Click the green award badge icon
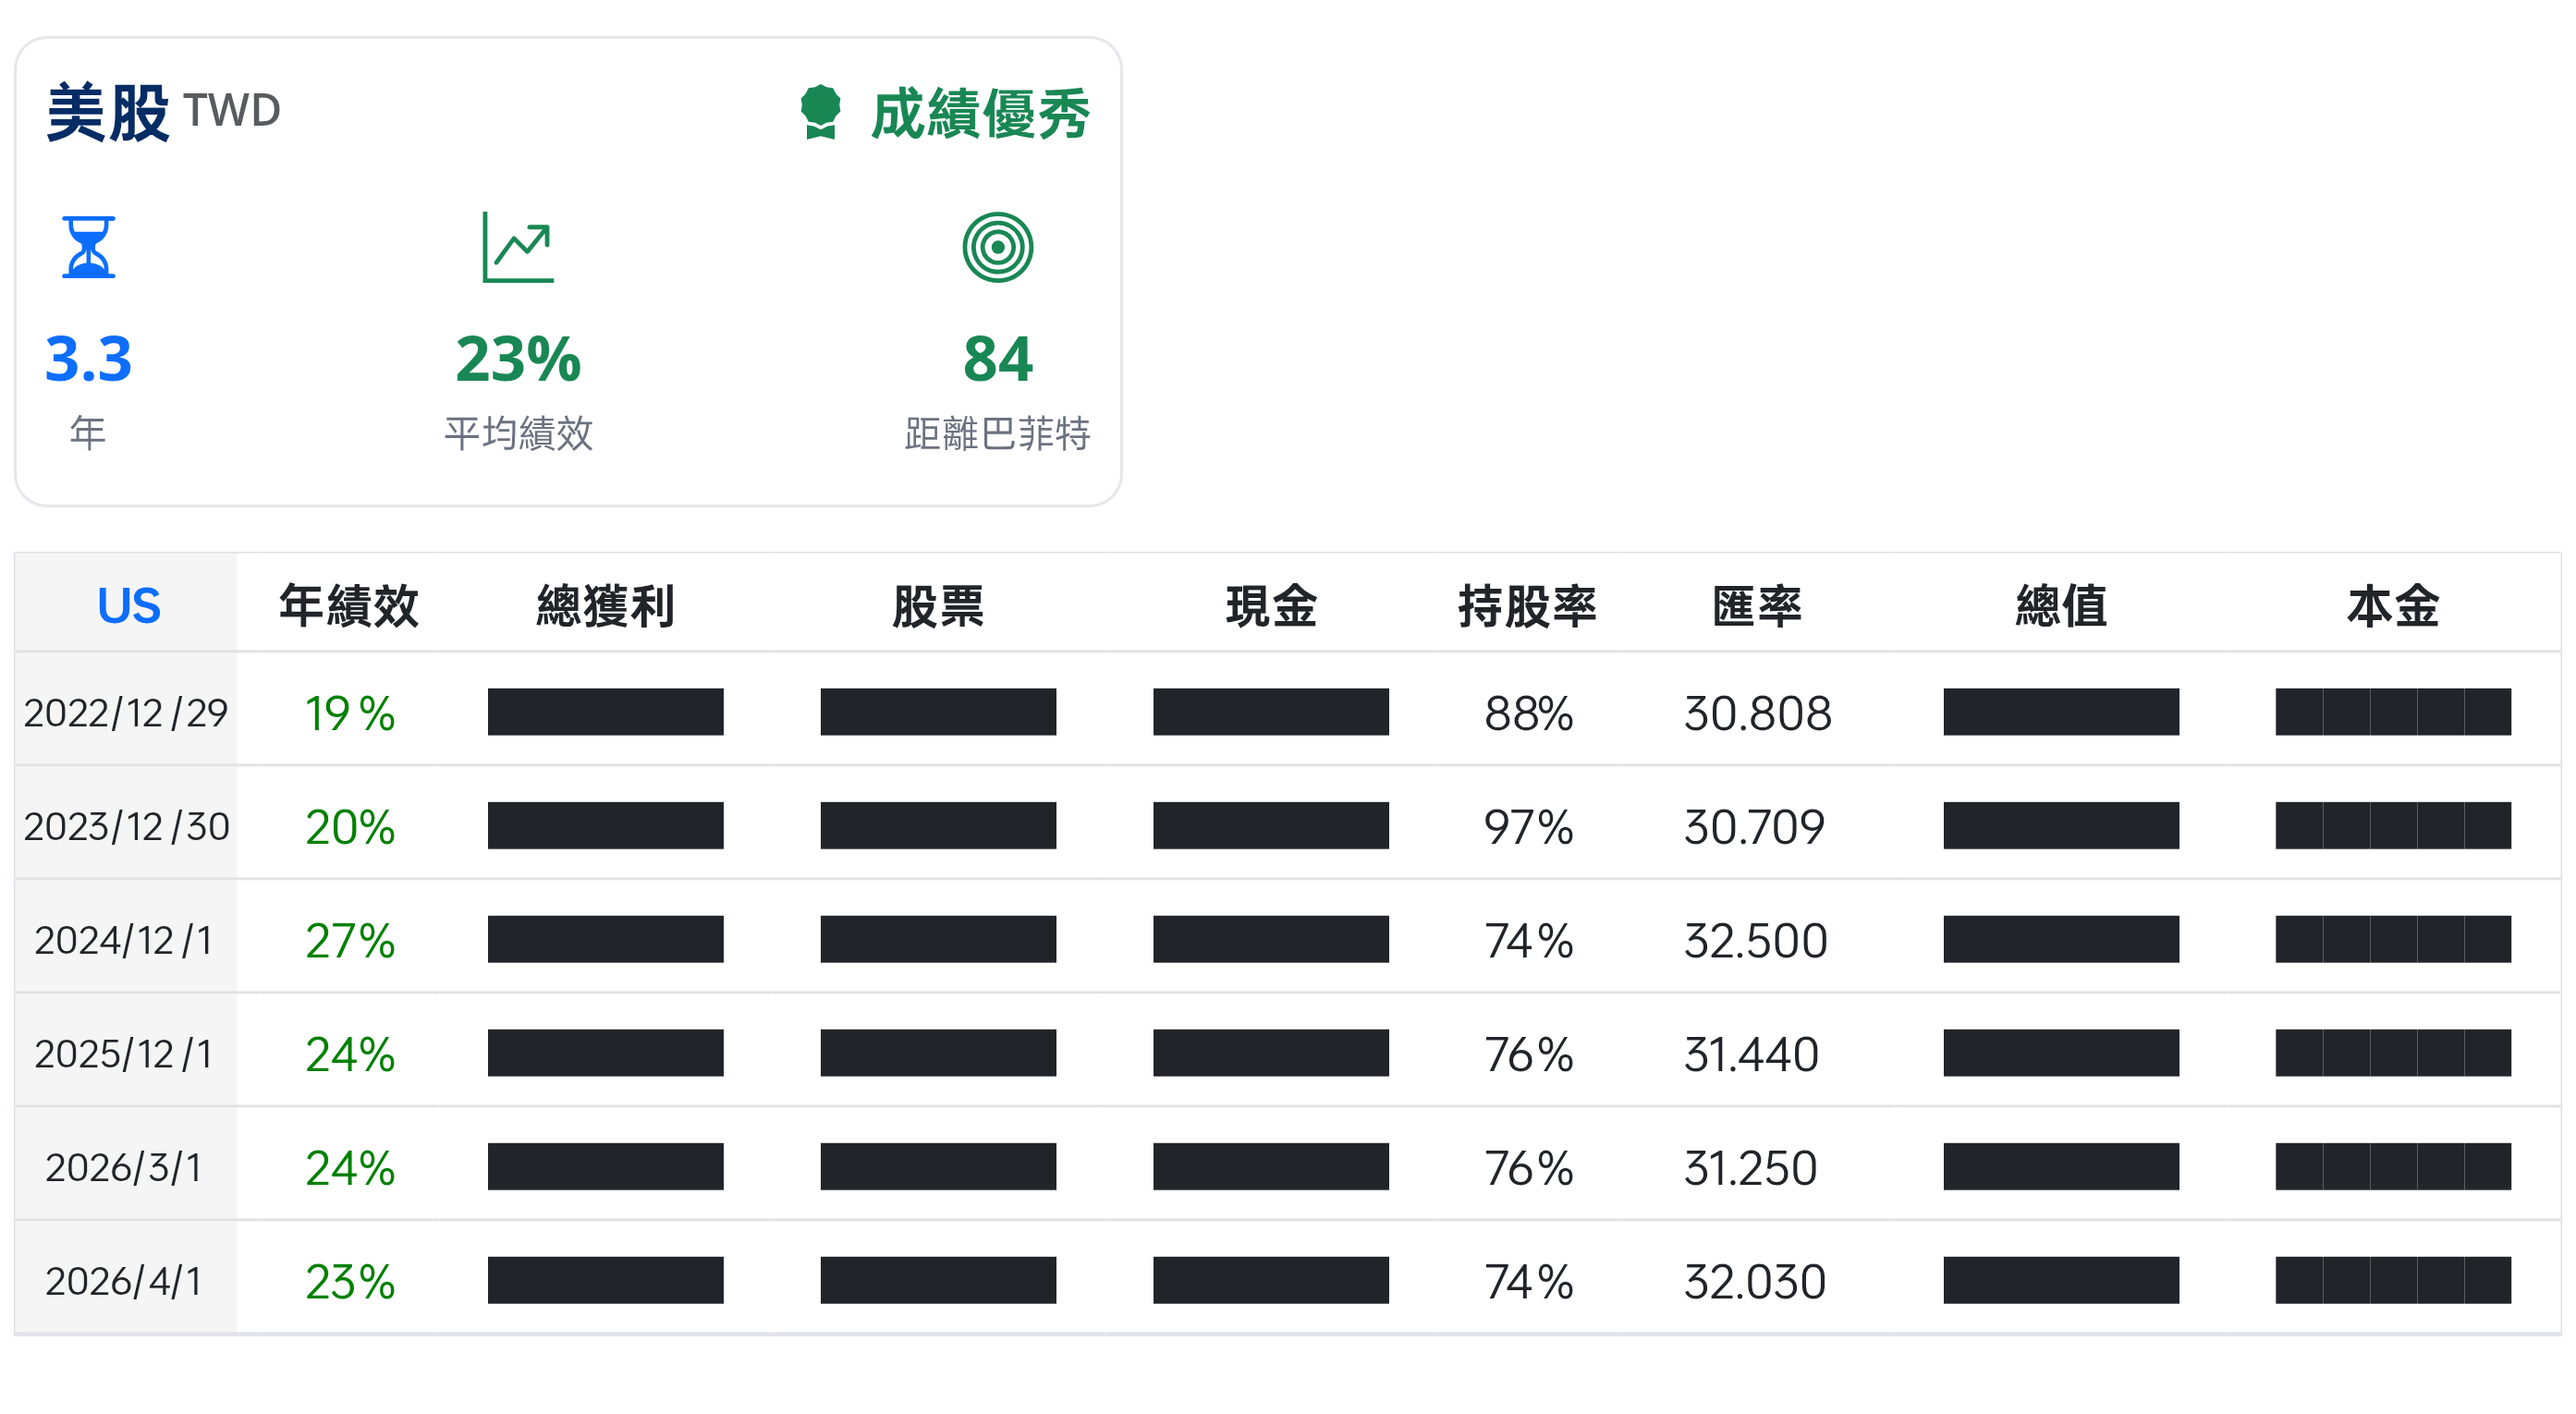Screen dimensions: 2576x1414 coord(820,112)
